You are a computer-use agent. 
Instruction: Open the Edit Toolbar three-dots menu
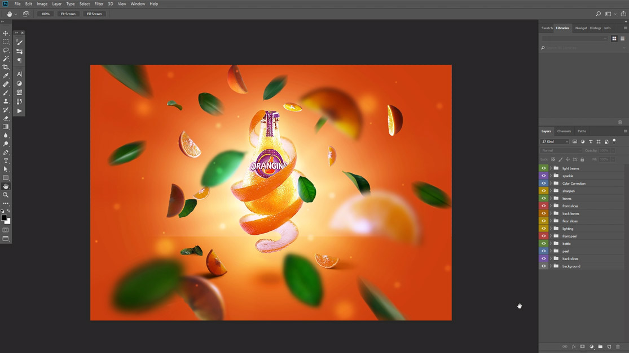pyautogui.click(x=6, y=203)
